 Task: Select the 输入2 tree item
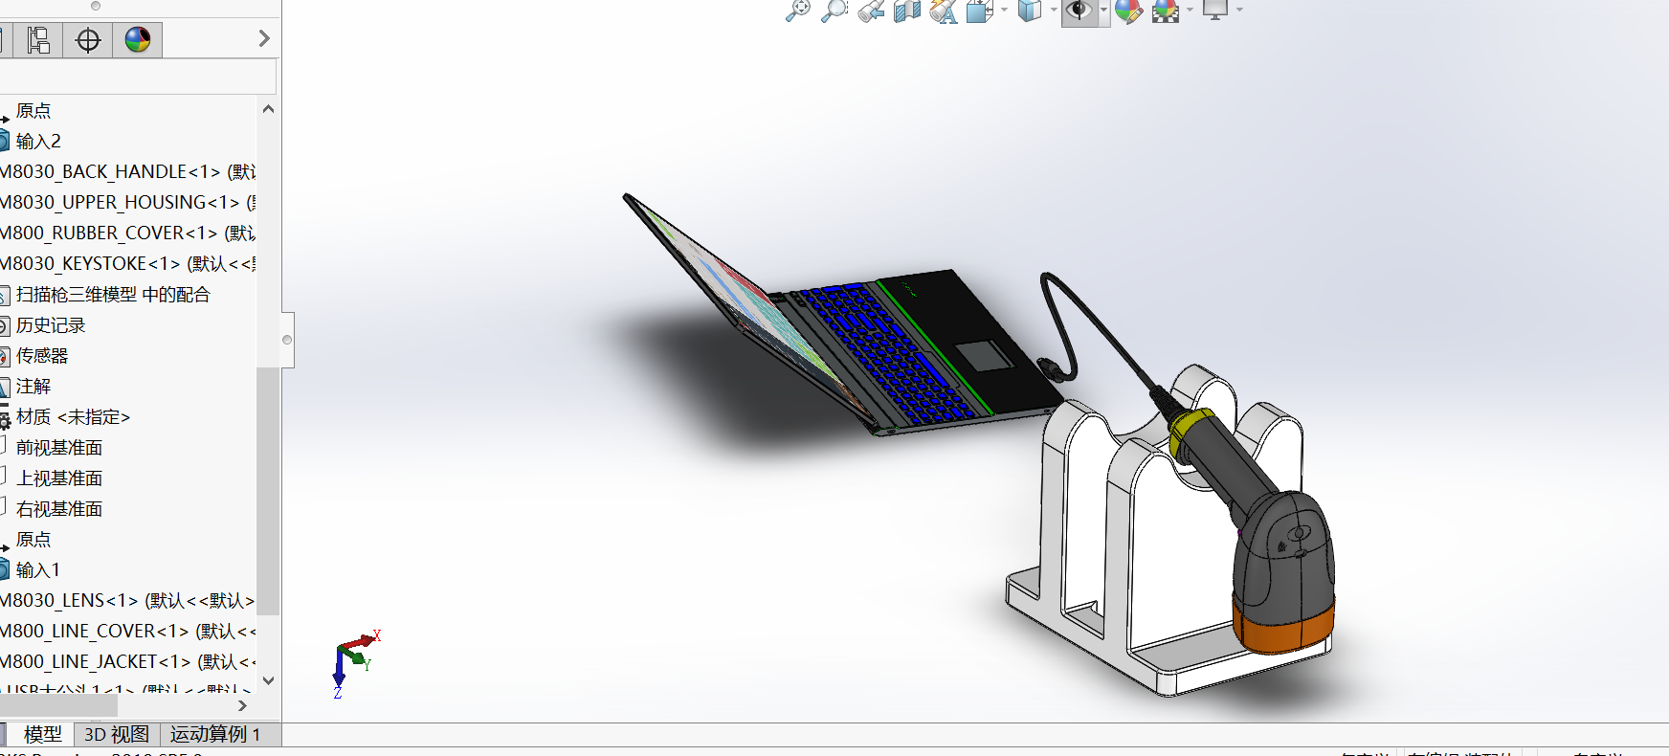tap(38, 142)
